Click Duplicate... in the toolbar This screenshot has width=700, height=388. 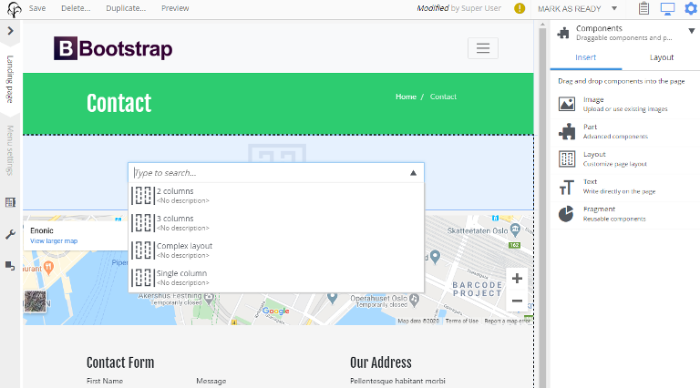[x=126, y=8]
